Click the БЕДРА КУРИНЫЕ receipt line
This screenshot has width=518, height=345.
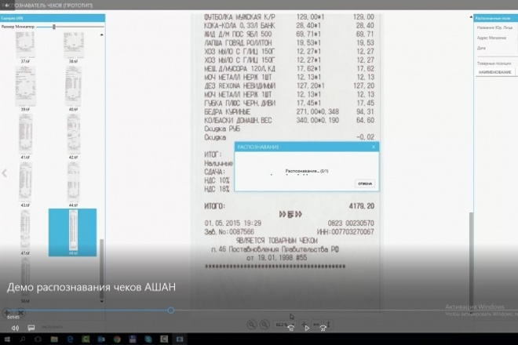(x=289, y=112)
